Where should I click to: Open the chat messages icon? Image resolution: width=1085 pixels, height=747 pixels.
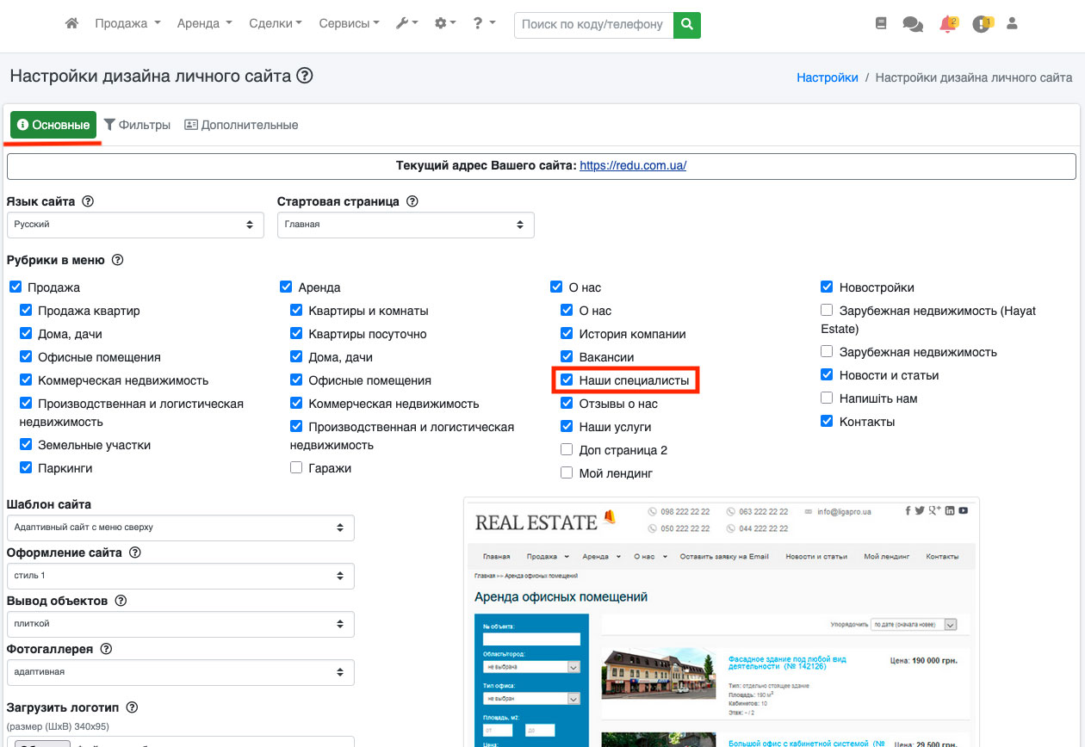tap(912, 25)
